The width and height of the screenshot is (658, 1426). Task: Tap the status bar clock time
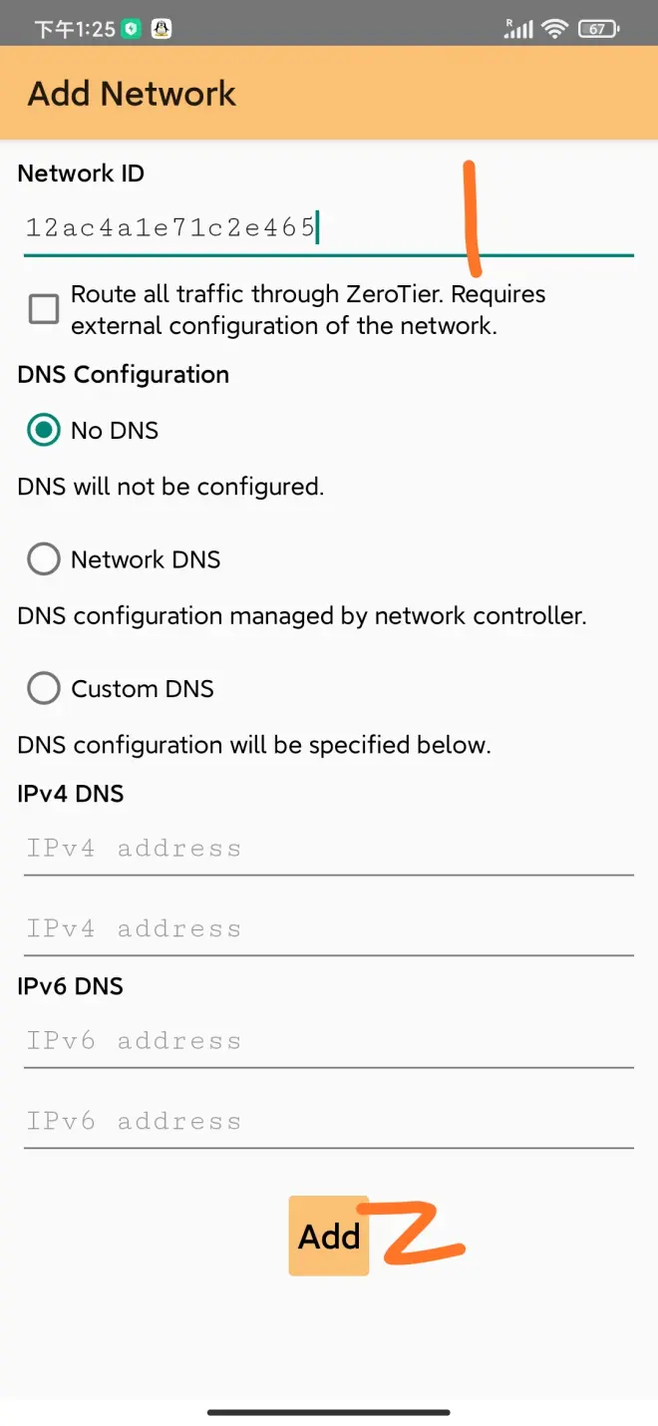75,30
